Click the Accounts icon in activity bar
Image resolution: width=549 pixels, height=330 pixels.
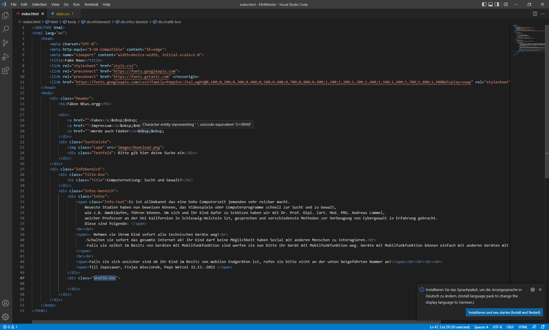[5, 303]
